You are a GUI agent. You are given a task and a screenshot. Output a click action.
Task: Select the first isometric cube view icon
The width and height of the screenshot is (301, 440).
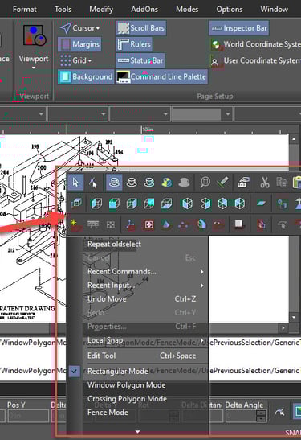click(x=96, y=204)
